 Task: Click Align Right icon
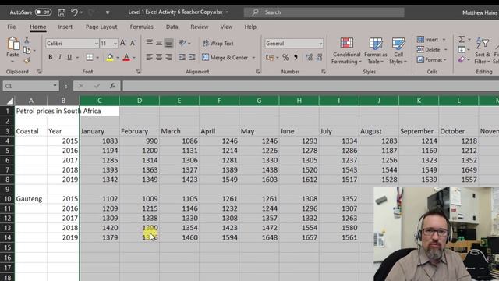pos(168,57)
